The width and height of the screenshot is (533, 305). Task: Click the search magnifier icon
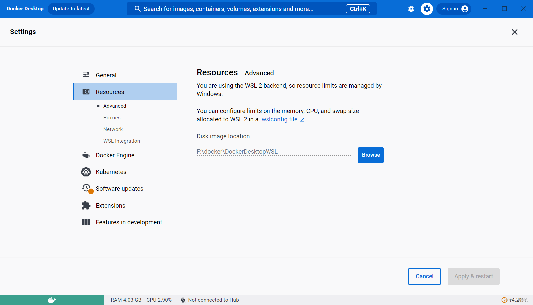pos(138,9)
